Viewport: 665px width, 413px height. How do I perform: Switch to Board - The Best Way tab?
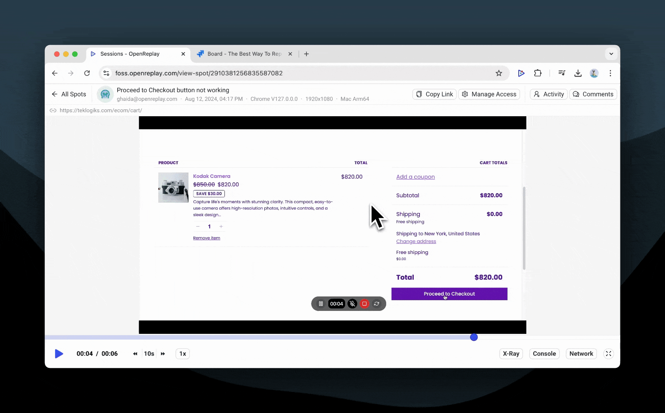click(x=244, y=54)
